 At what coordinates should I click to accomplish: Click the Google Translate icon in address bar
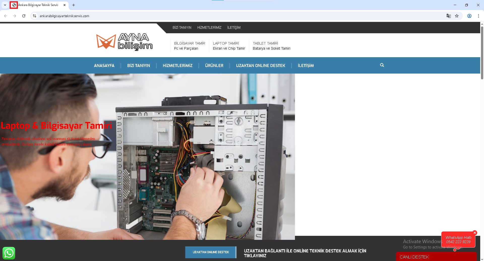click(448, 16)
